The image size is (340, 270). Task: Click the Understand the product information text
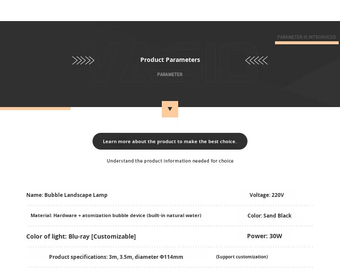tap(170, 161)
